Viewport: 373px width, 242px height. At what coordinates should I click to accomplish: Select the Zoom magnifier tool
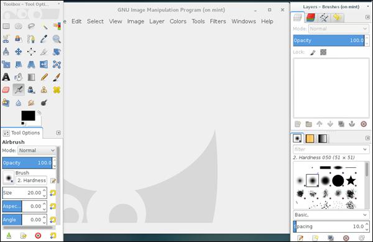tap(57, 39)
